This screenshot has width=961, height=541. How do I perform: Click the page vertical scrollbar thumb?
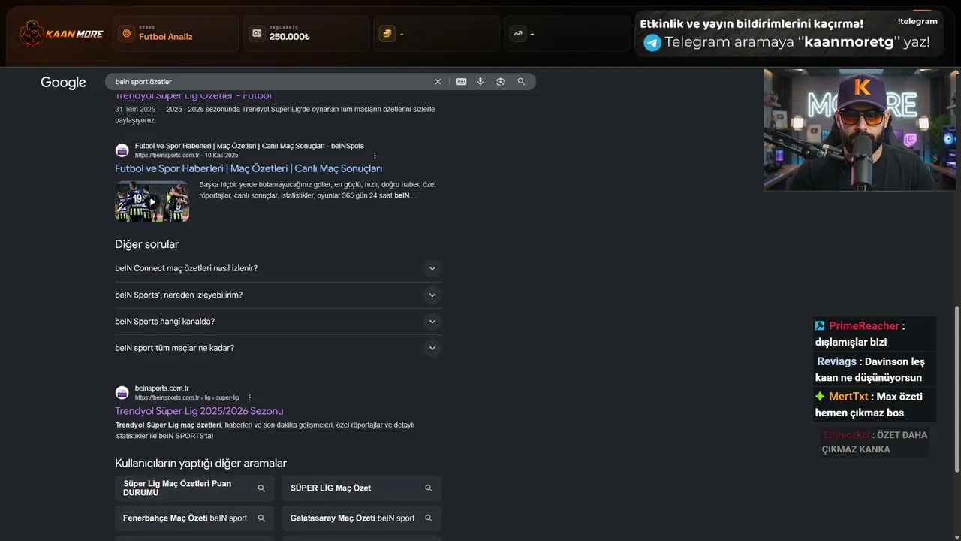pyautogui.click(x=956, y=389)
